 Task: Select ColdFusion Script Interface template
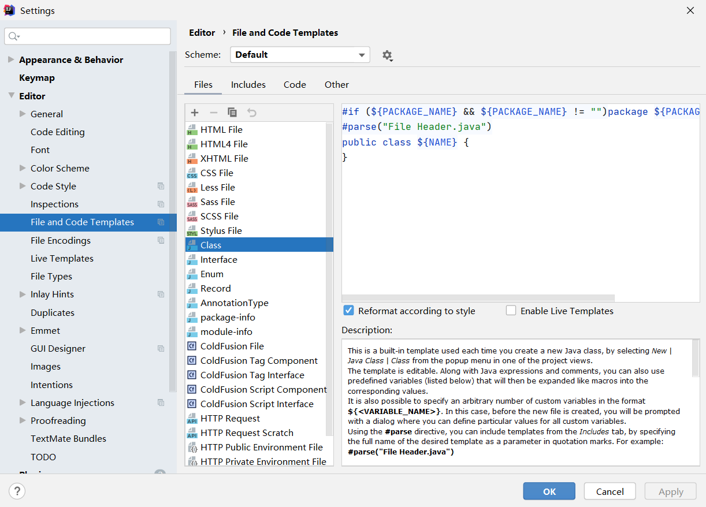coord(257,404)
